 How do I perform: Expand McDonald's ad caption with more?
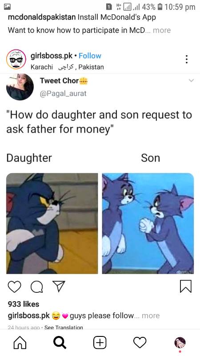162,30
